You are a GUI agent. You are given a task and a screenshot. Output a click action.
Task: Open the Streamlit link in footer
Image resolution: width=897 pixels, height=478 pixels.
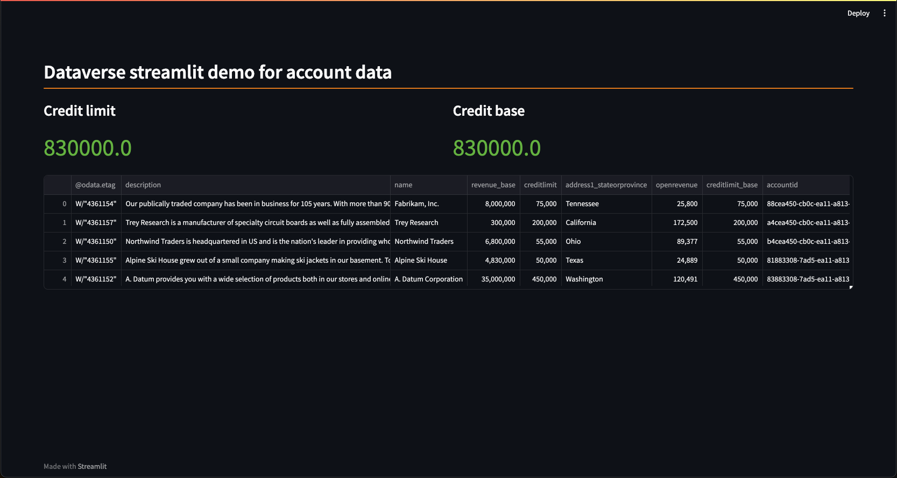coord(92,466)
